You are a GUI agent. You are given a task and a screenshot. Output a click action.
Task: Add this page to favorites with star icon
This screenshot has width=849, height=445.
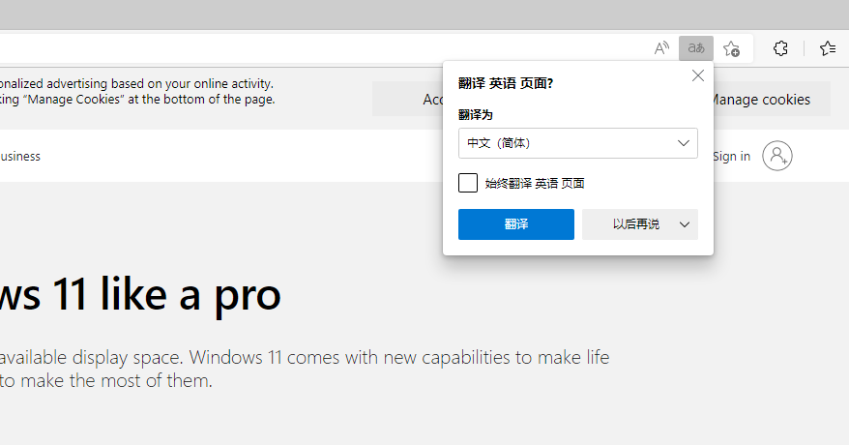pyautogui.click(x=732, y=48)
